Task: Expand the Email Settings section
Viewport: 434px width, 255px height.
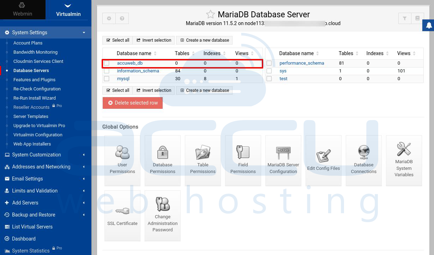Action: point(46,179)
